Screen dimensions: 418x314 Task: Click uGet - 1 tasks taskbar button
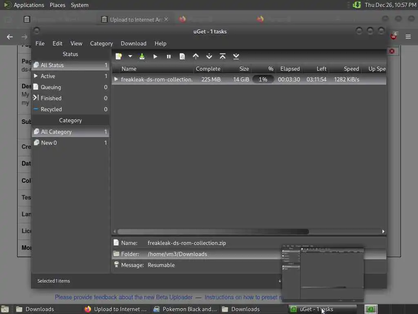point(322,309)
